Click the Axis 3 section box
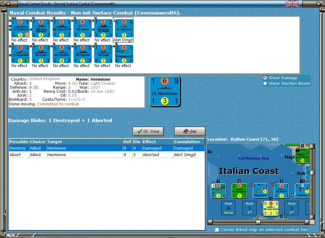This screenshot has height=238, width=325. click(x=292, y=208)
